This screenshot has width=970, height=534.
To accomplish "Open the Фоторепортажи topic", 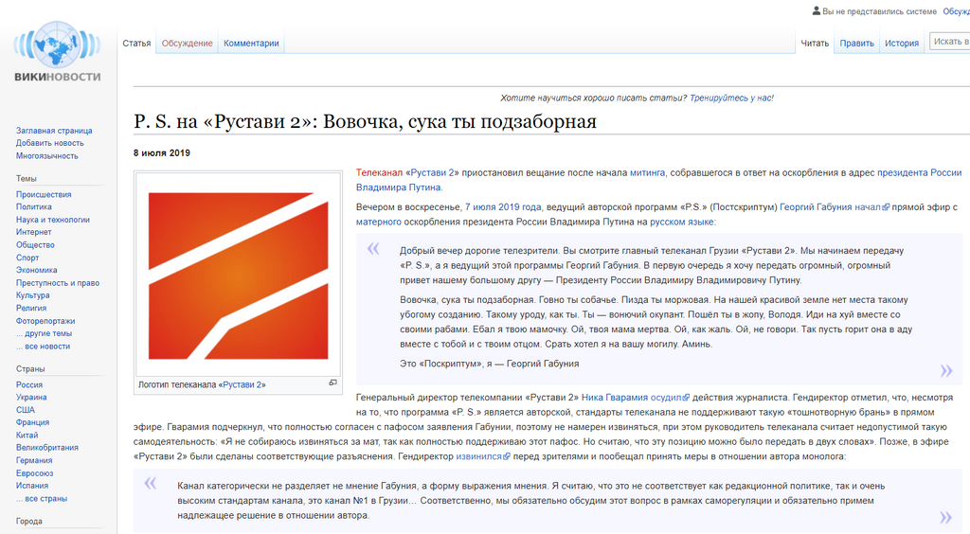I will (x=45, y=321).
